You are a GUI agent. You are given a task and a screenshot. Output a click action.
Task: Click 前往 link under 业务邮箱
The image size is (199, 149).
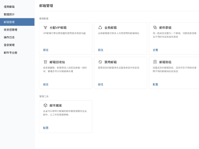[x=101, y=50]
